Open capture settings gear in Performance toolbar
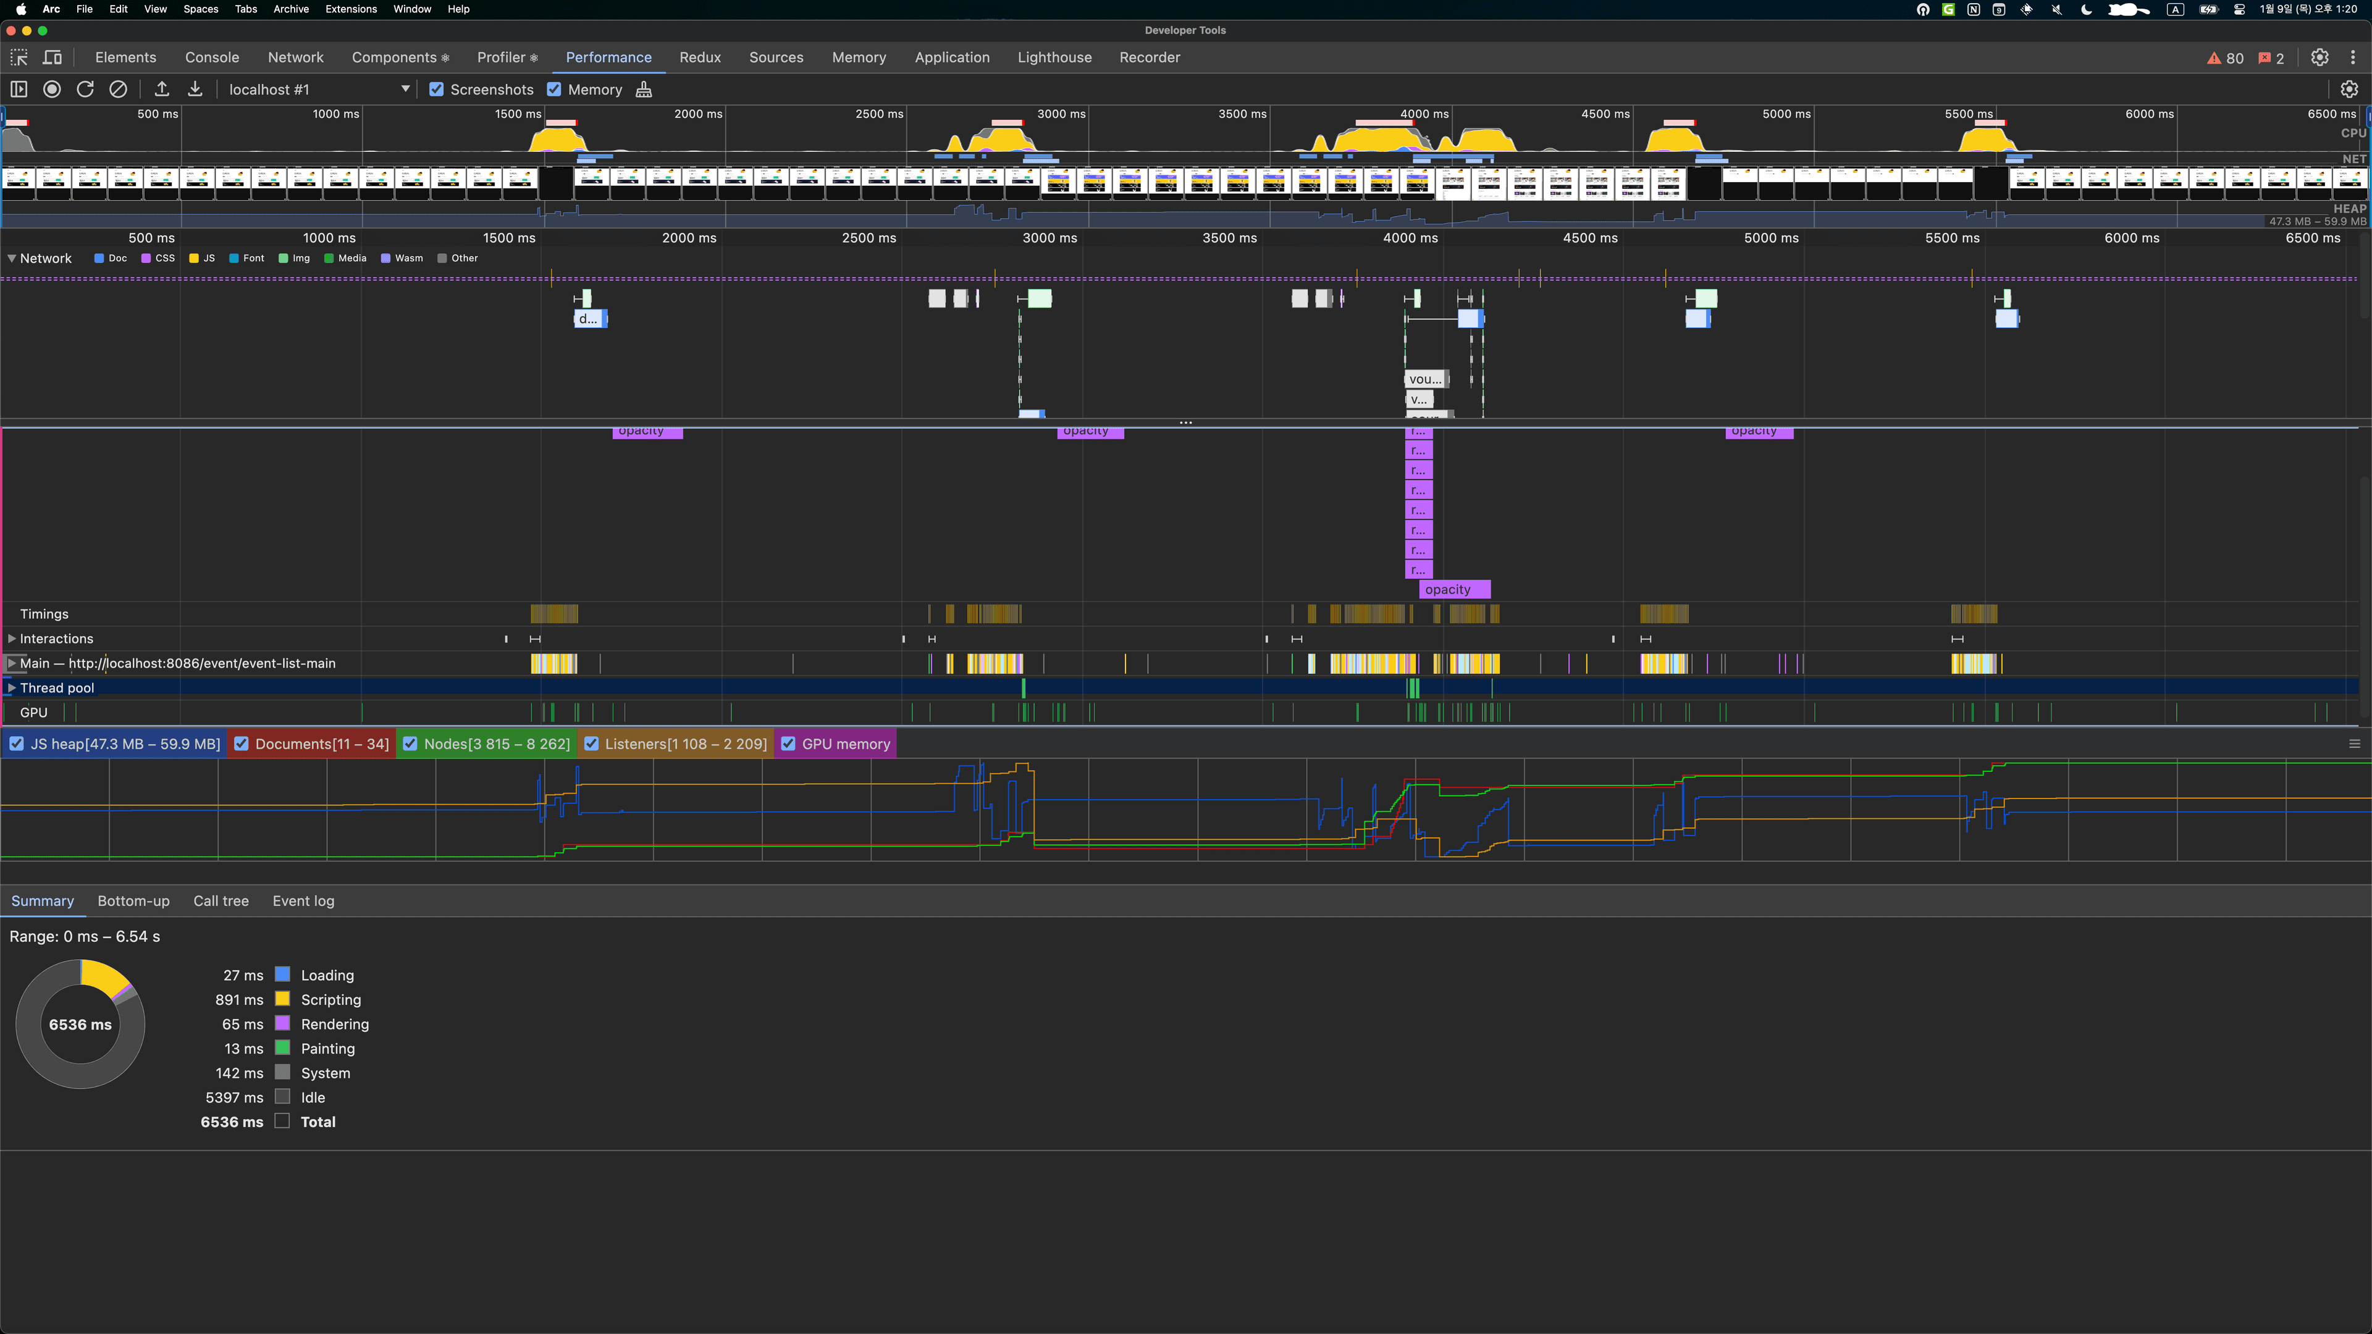Image resolution: width=2372 pixels, height=1334 pixels. click(x=2349, y=90)
